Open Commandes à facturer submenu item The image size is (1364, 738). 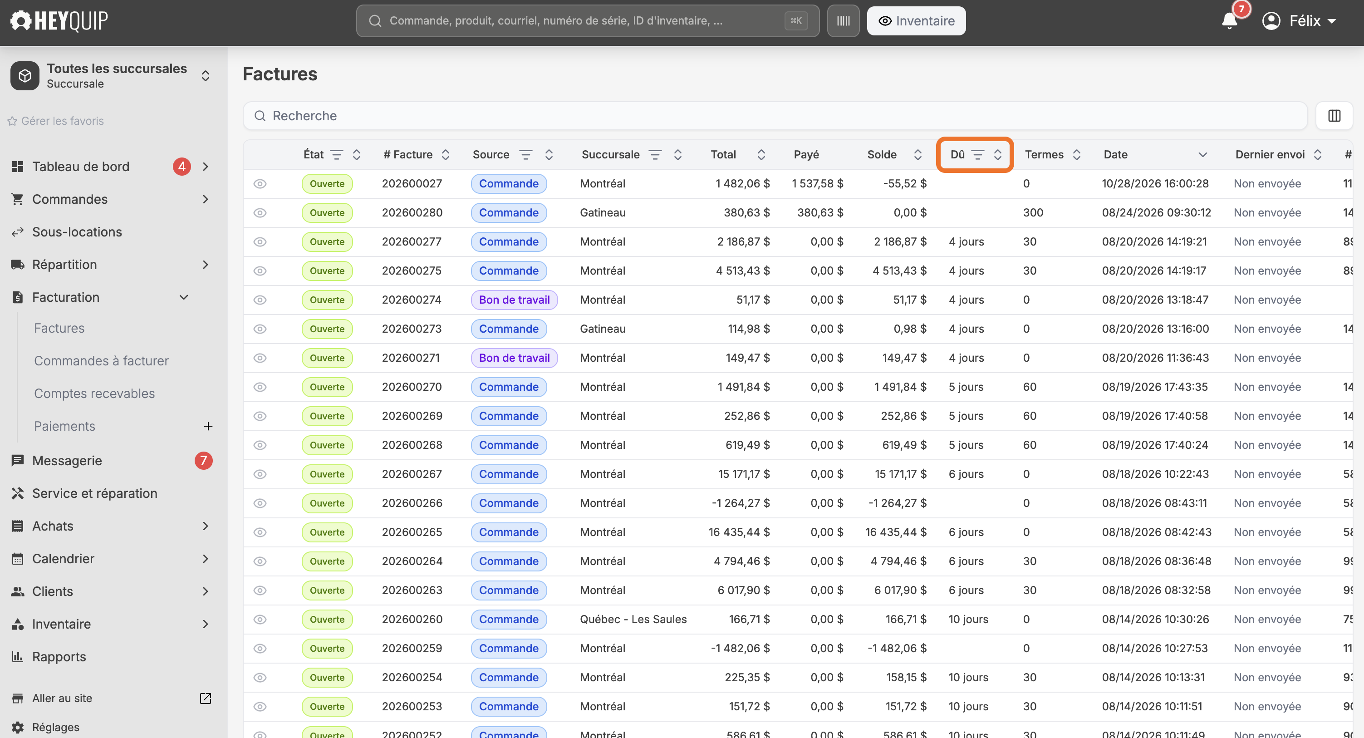[x=101, y=361]
